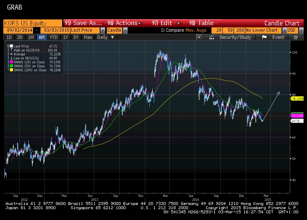
Task: Select the 6M time range tab
Action: (42, 37)
